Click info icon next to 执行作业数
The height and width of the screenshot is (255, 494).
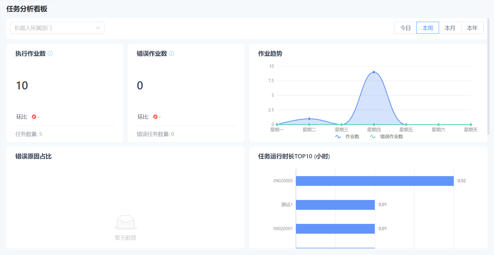click(50, 53)
